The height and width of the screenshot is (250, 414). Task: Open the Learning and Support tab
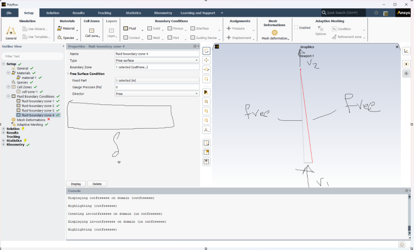point(198,13)
